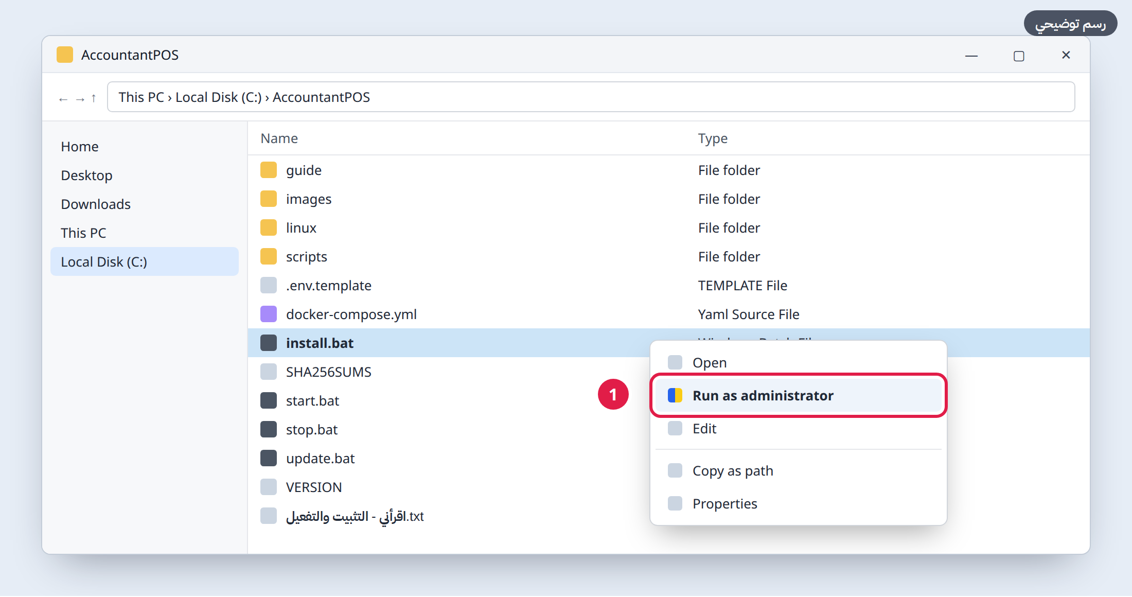Select This PC in the sidebar

coord(145,233)
